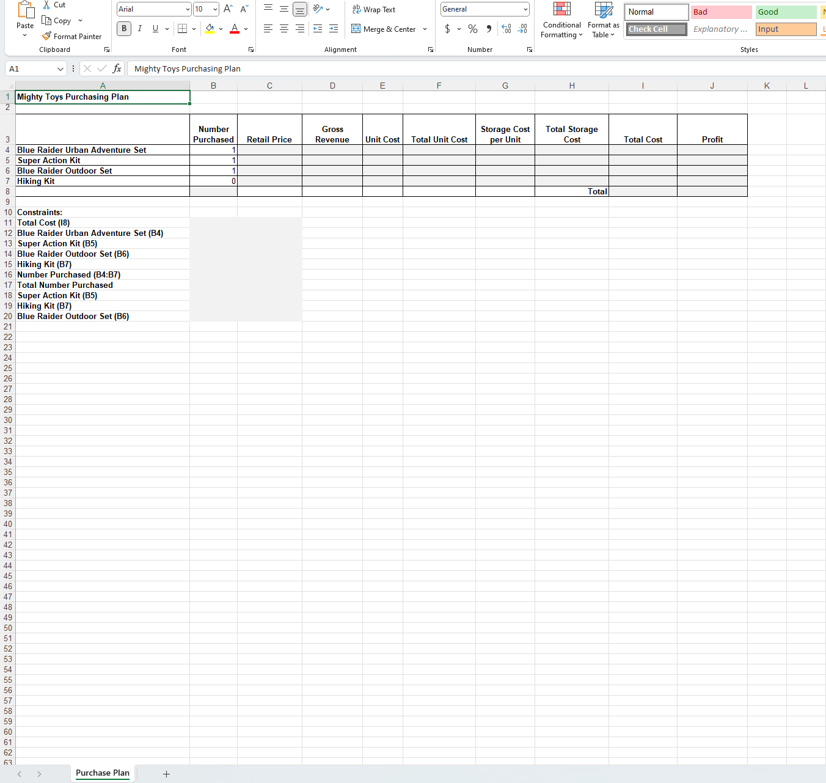Toggle bottom-align for the cell
The height and width of the screenshot is (783, 826).
(x=300, y=9)
